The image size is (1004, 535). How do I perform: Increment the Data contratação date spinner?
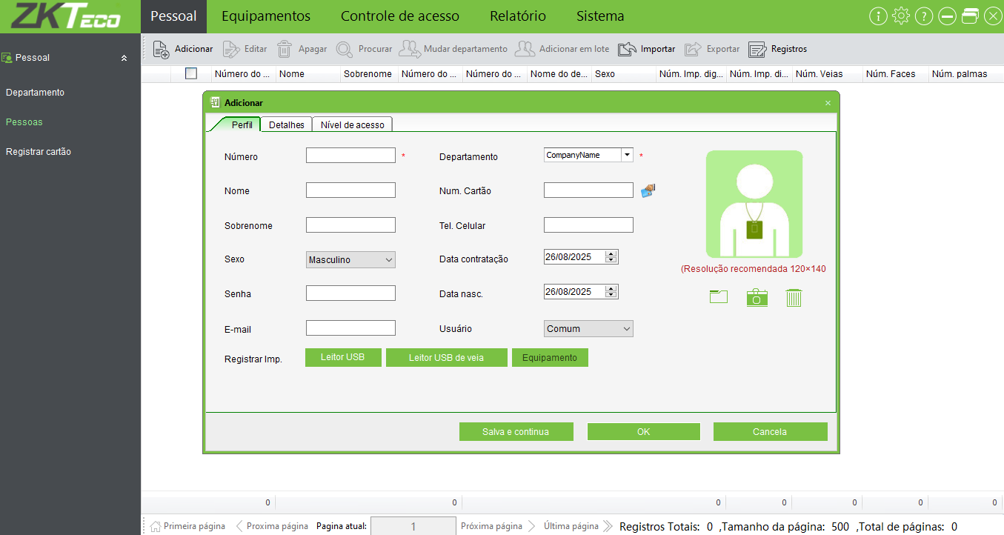(x=611, y=253)
